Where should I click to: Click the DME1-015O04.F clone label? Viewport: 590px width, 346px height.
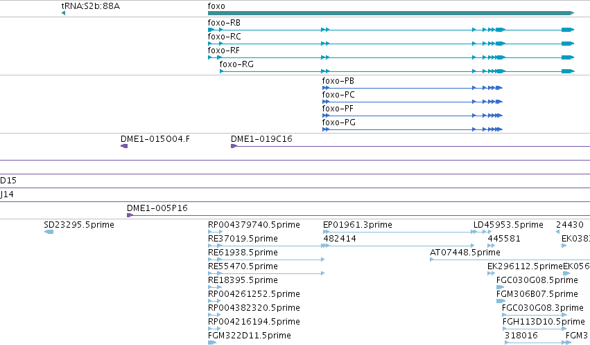tap(155, 139)
